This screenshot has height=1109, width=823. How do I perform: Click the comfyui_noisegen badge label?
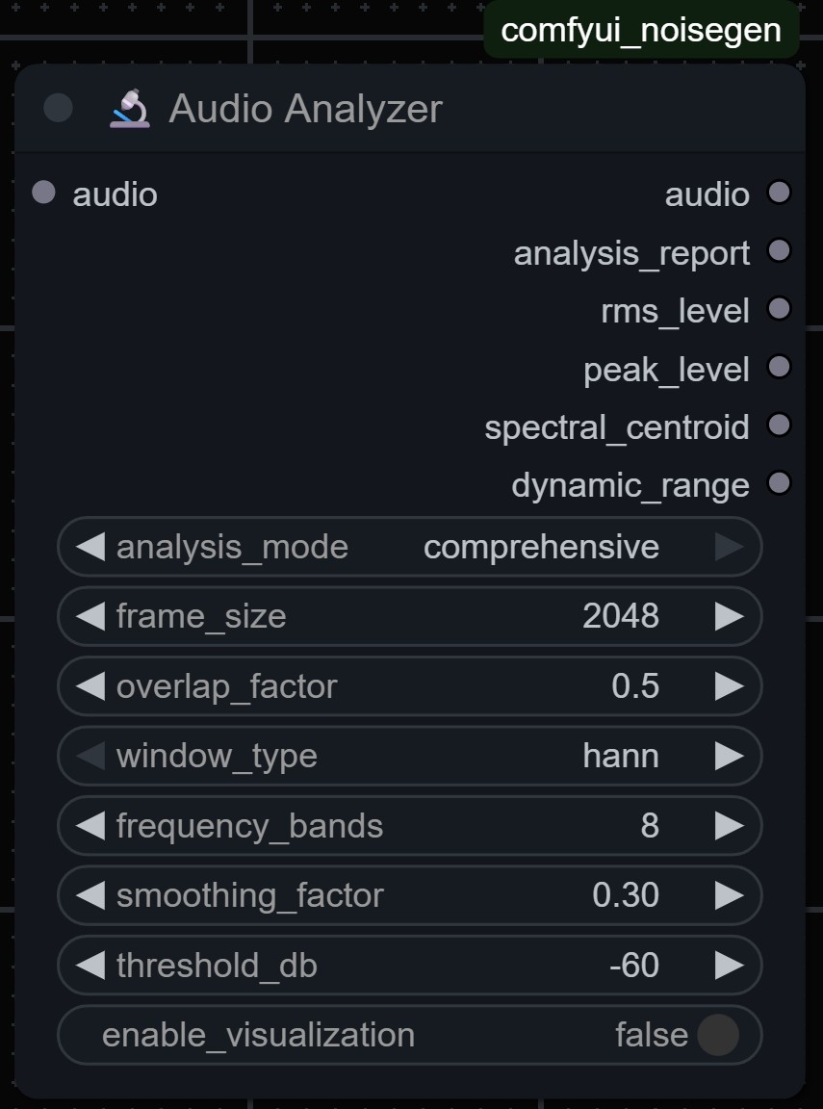pos(641,30)
